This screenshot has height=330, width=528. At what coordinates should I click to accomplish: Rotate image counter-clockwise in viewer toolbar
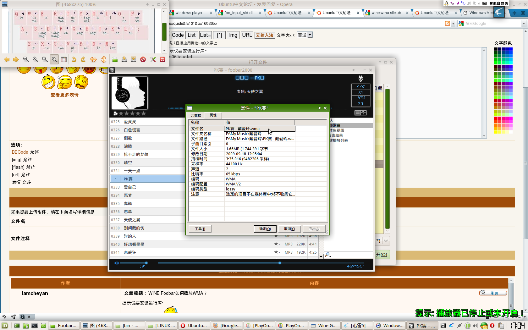pos(74,59)
